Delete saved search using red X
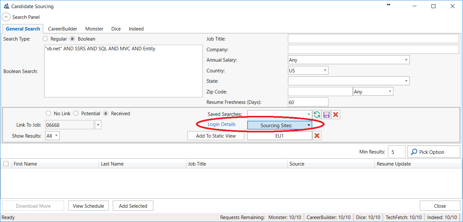The height and width of the screenshot is (222, 463). point(336,114)
